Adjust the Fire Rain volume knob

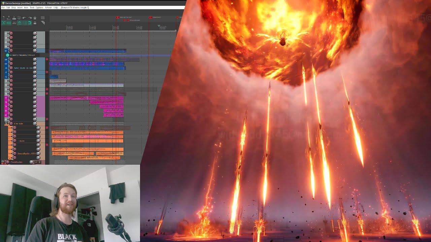click(35, 124)
